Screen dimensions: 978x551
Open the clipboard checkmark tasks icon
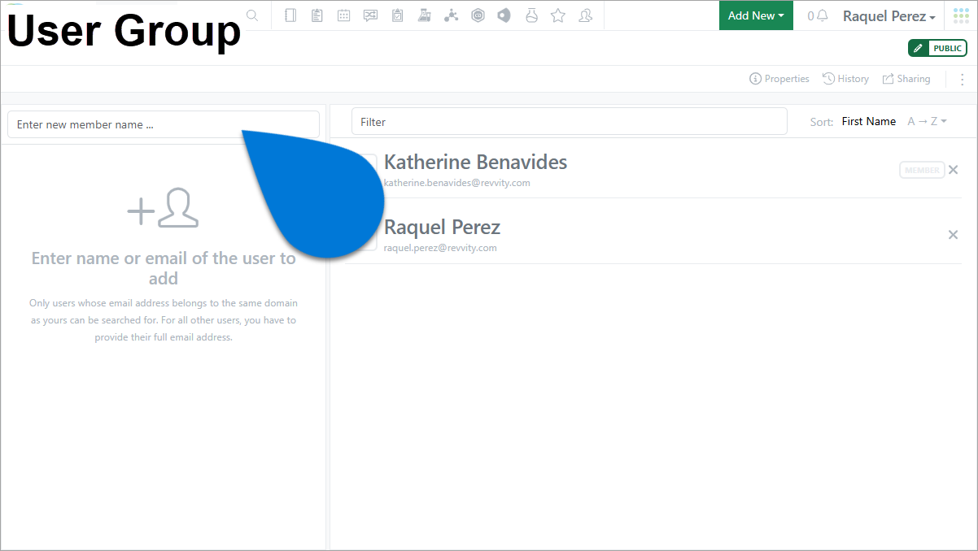397,15
